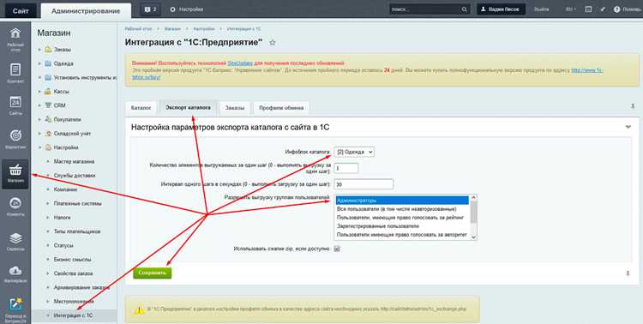643x324 pixels.
Task: Open Статусы tree item
Action: click(x=63, y=245)
